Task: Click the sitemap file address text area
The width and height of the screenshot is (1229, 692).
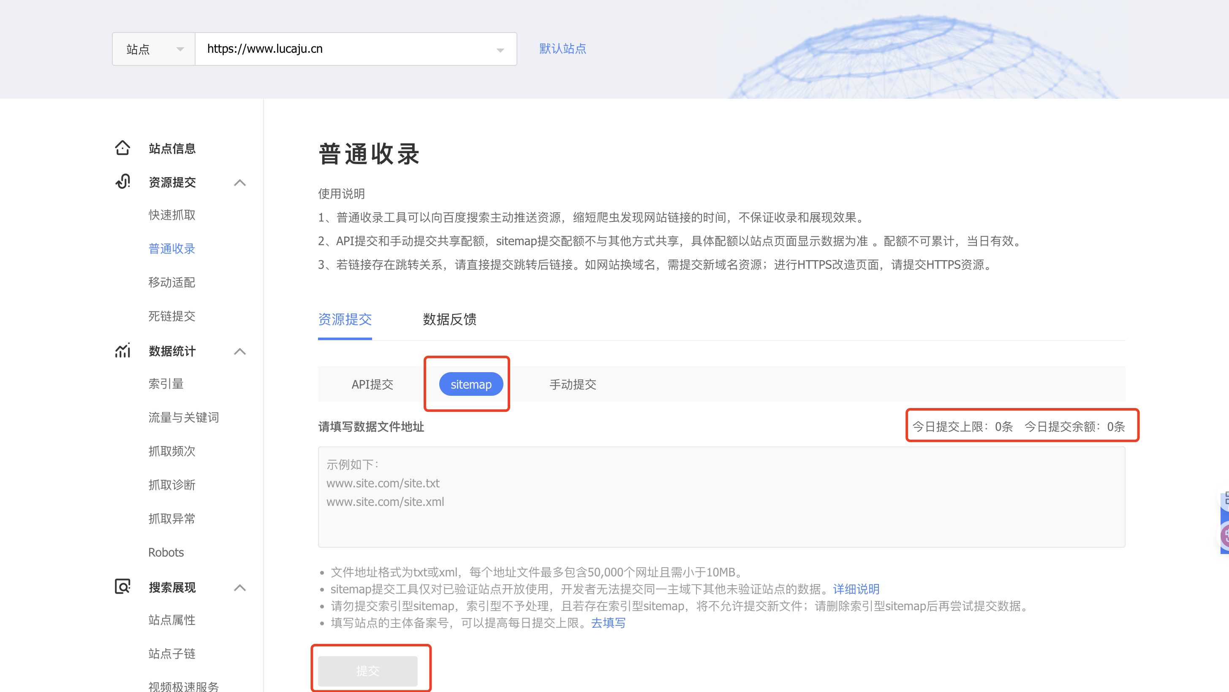Action: [x=721, y=497]
